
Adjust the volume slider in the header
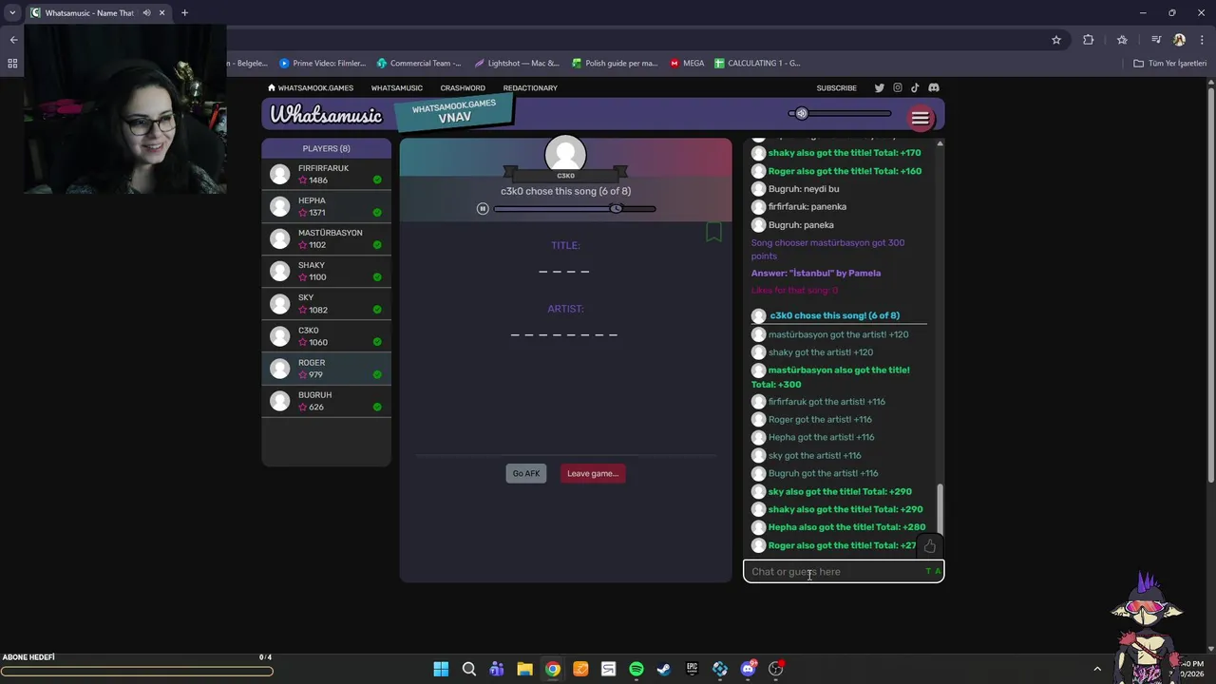coord(840,113)
